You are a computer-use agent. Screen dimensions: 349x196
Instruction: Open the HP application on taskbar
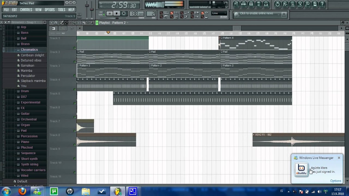click(70, 191)
